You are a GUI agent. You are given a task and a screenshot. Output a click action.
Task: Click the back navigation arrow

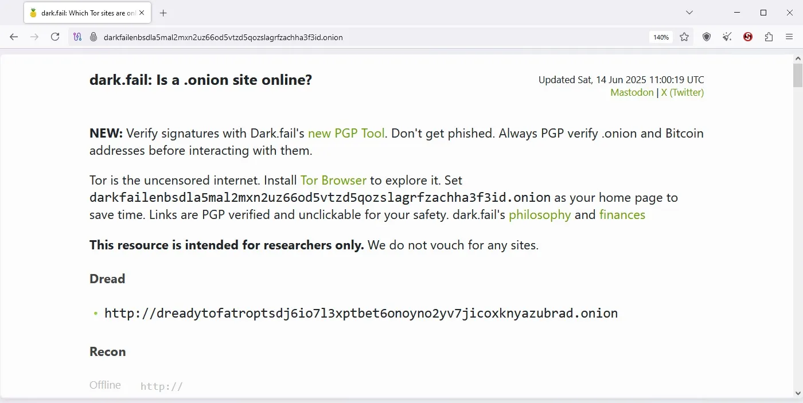[14, 37]
